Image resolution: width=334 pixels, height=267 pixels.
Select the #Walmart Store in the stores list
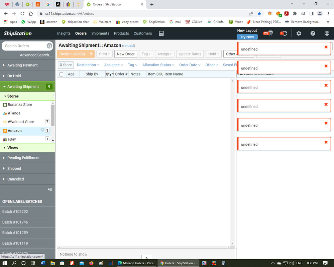coord(21,122)
